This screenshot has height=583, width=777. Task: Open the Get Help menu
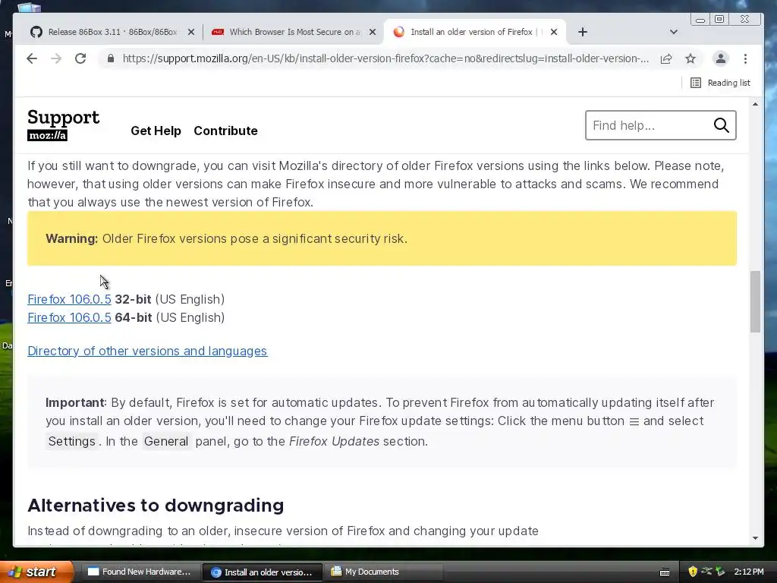[156, 131]
